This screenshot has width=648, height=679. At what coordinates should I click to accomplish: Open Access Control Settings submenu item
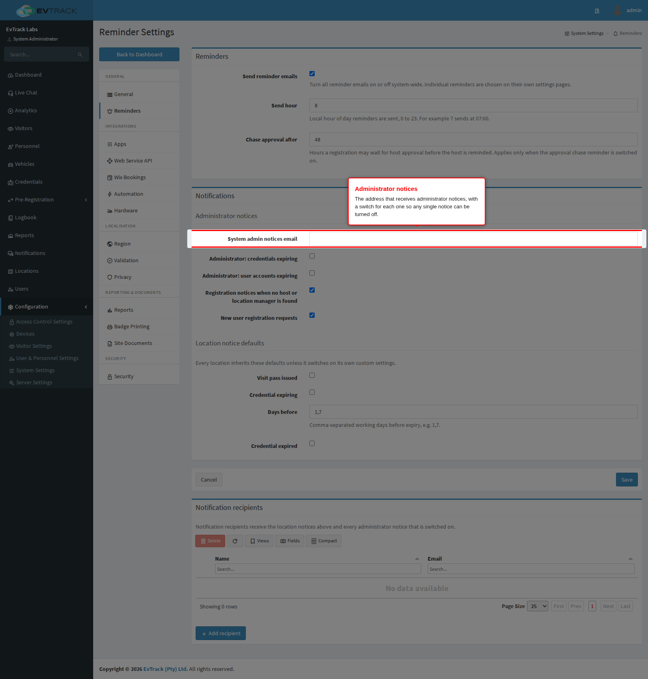coord(44,322)
